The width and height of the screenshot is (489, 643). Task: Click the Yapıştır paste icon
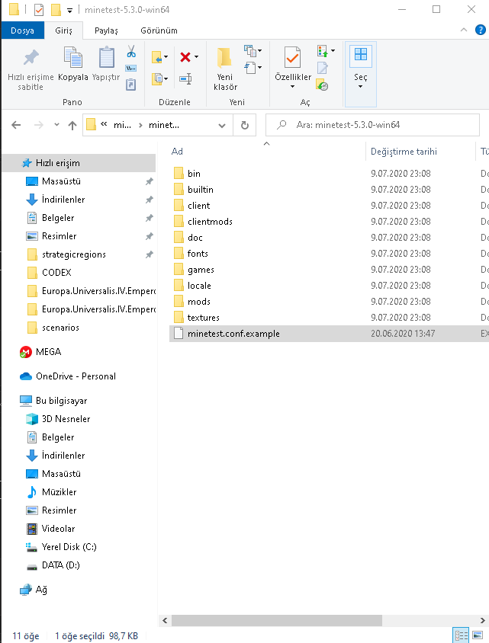point(106,57)
